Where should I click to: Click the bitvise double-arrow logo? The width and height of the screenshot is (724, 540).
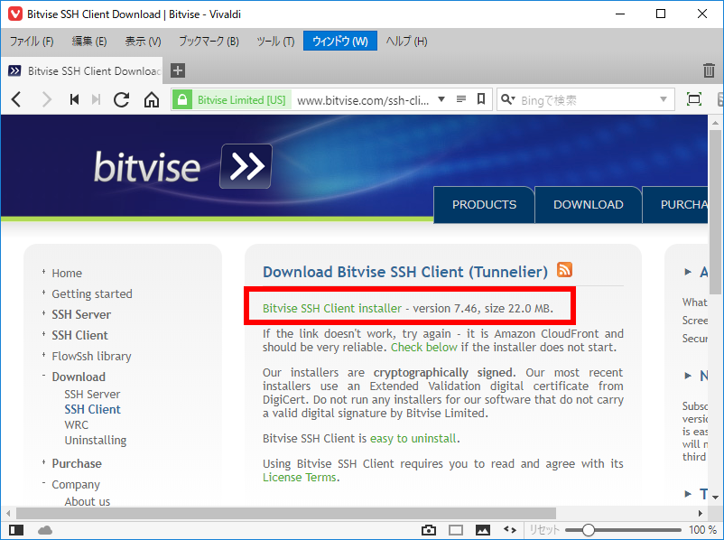[x=246, y=166]
